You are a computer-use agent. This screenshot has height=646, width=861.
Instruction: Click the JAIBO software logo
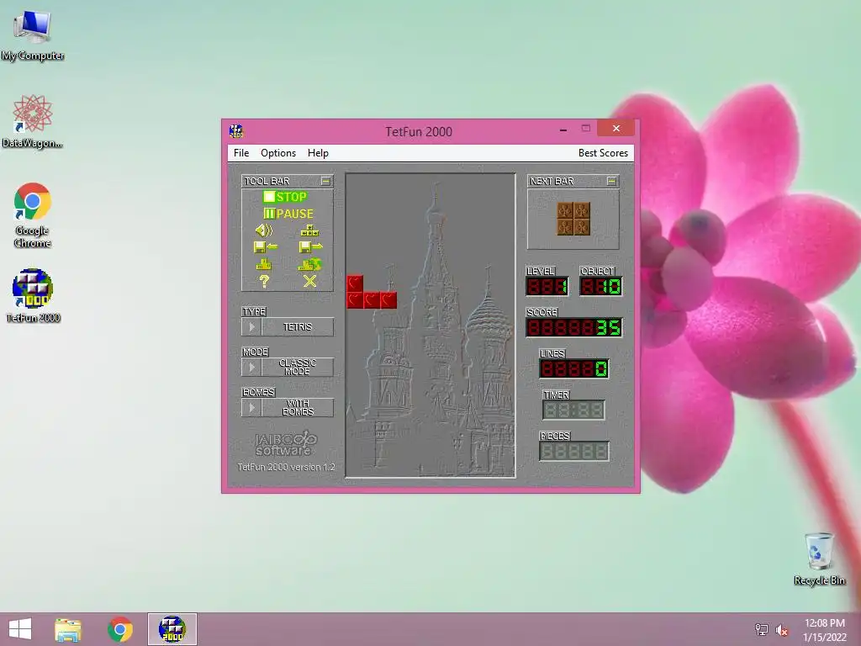click(x=286, y=445)
